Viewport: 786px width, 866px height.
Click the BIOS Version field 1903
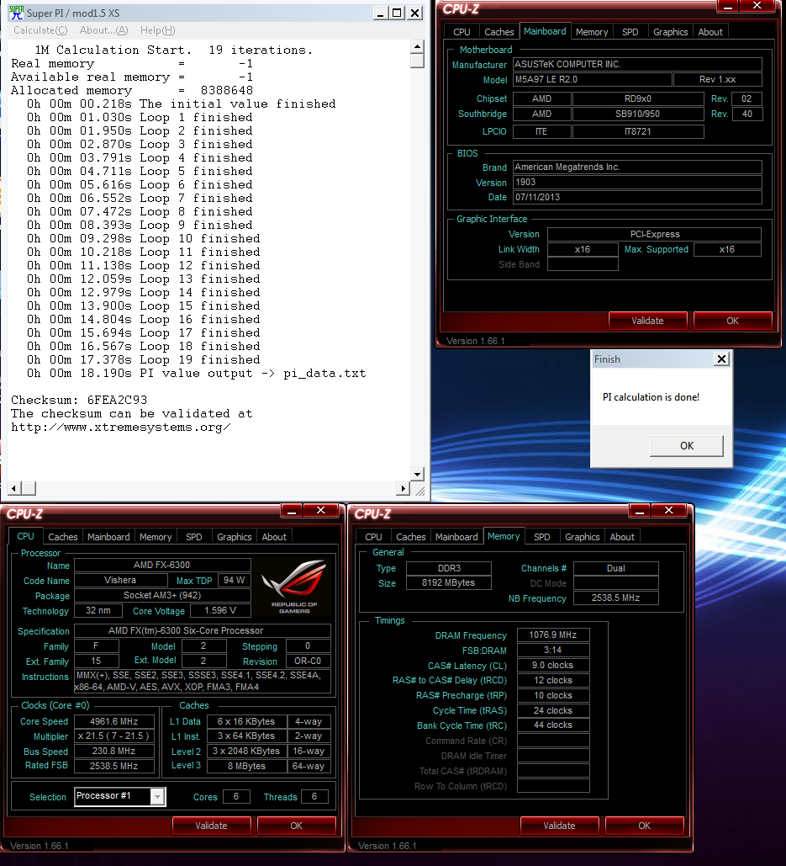(x=637, y=183)
